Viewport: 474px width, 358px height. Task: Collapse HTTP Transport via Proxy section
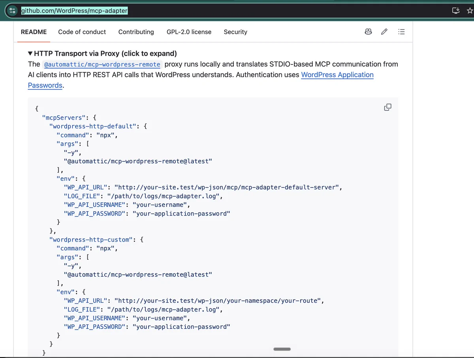point(102,53)
